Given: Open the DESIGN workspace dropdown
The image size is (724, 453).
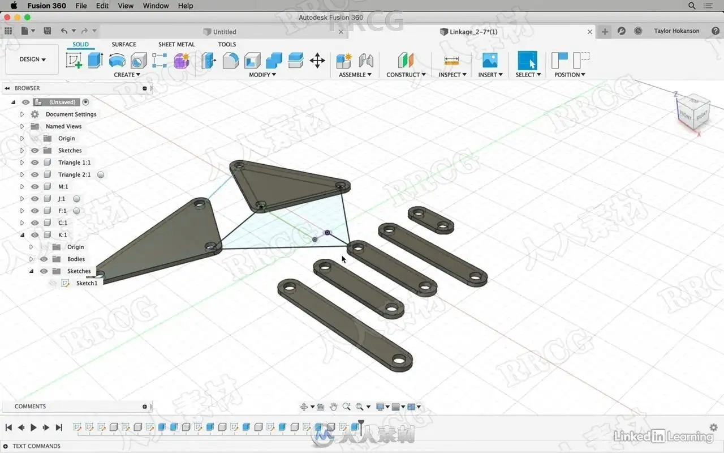Looking at the screenshot, I should [x=32, y=59].
